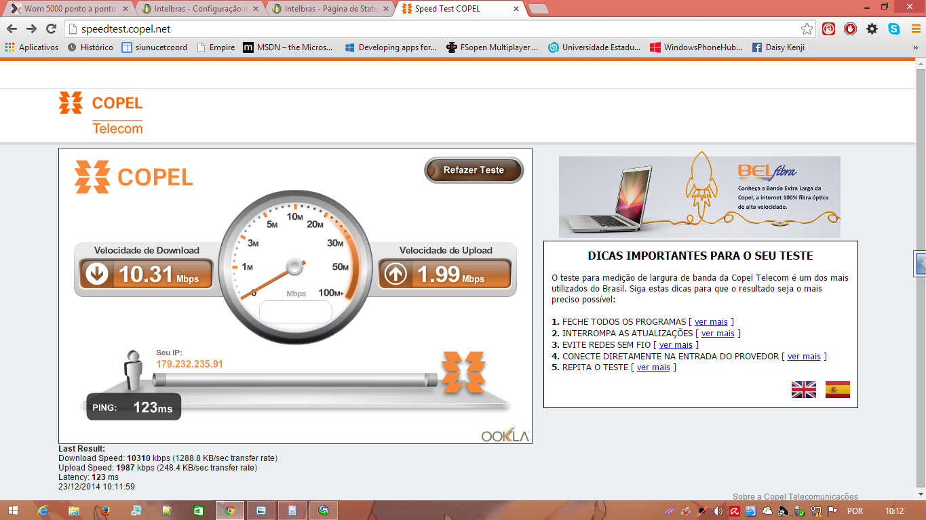Reload the speed test page

pyautogui.click(x=51, y=28)
